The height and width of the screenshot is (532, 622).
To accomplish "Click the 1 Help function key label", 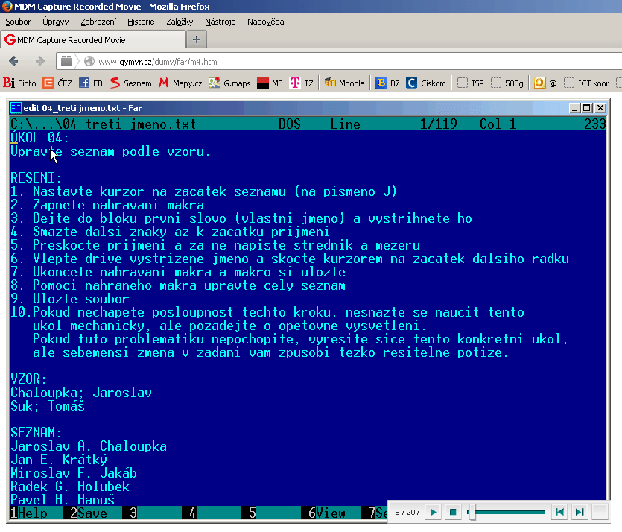I will 28,513.
